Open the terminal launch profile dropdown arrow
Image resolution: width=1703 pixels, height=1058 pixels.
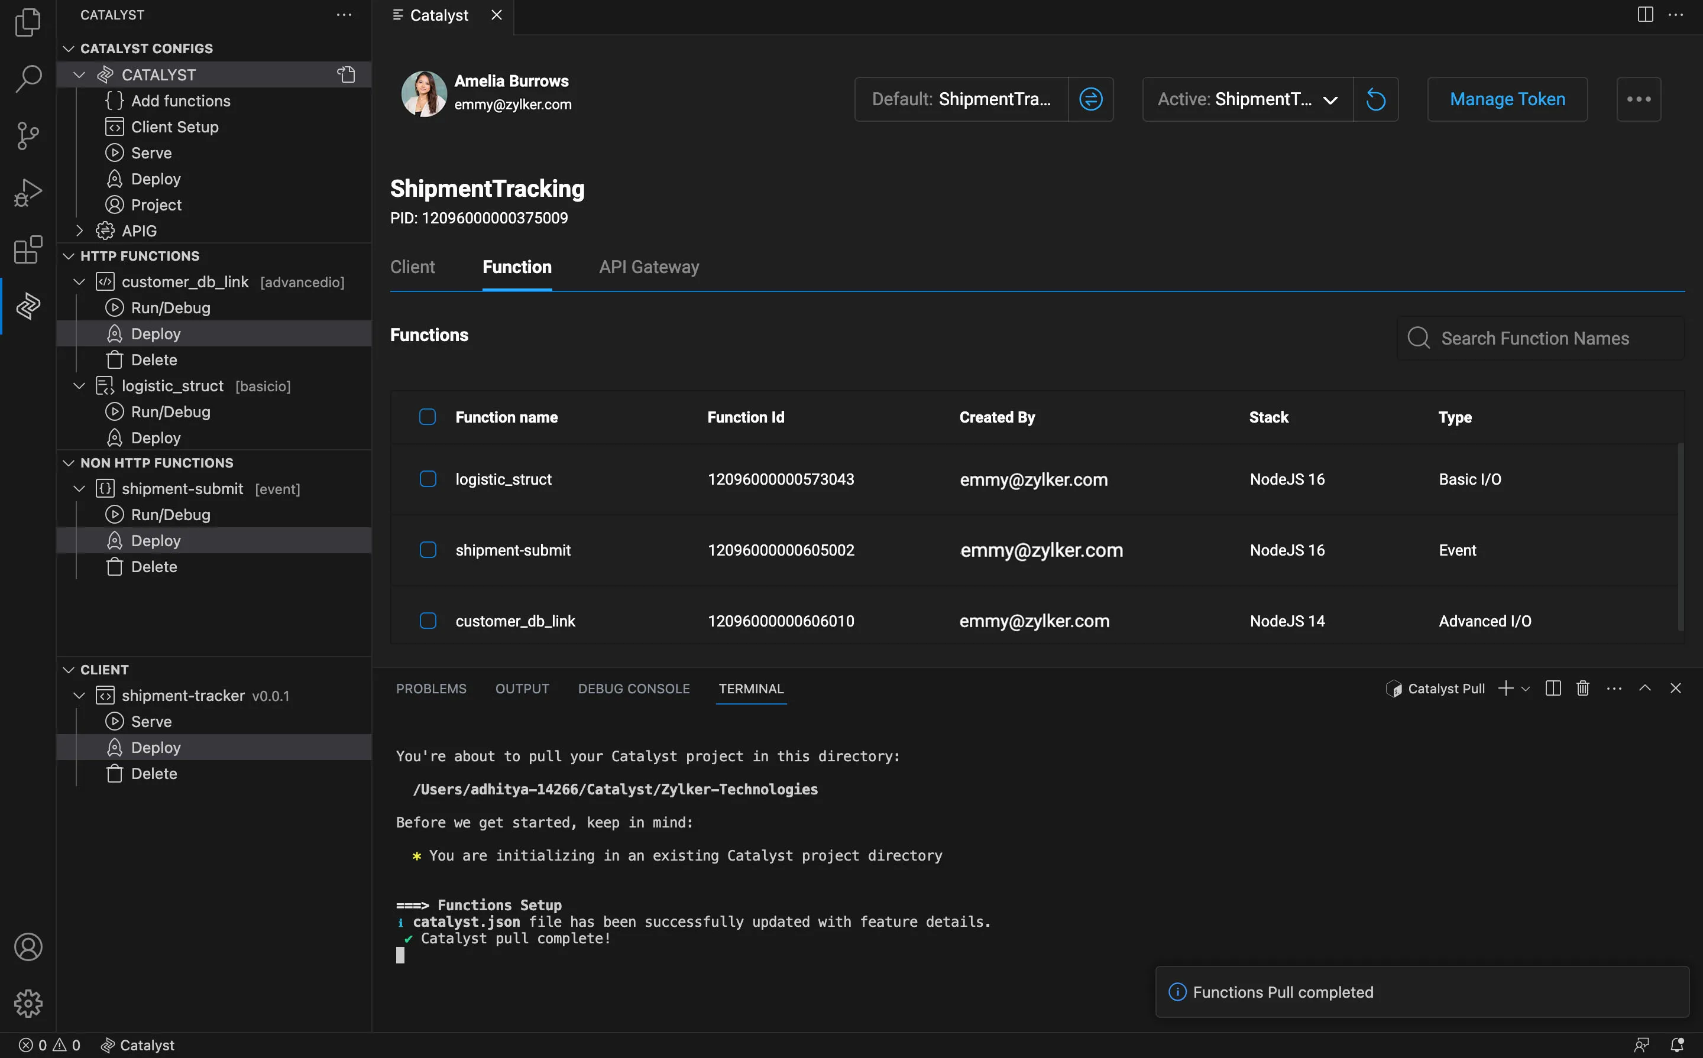(1525, 689)
